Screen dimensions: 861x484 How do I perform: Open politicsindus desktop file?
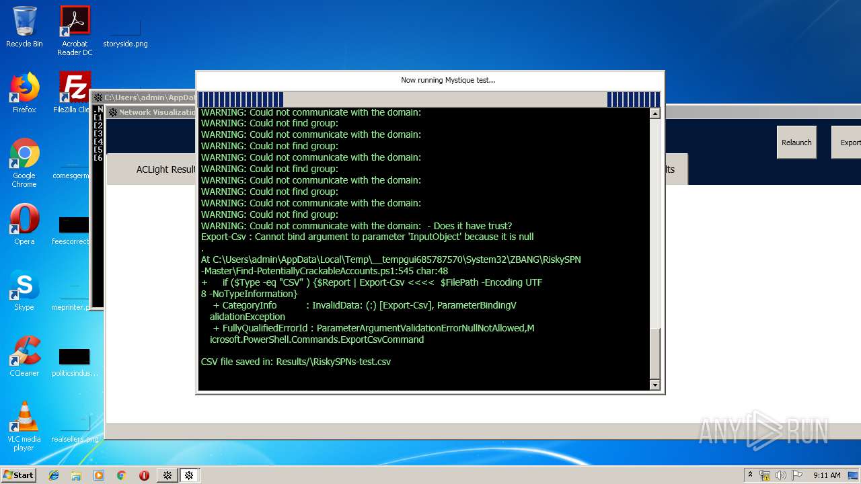[75, 362]
